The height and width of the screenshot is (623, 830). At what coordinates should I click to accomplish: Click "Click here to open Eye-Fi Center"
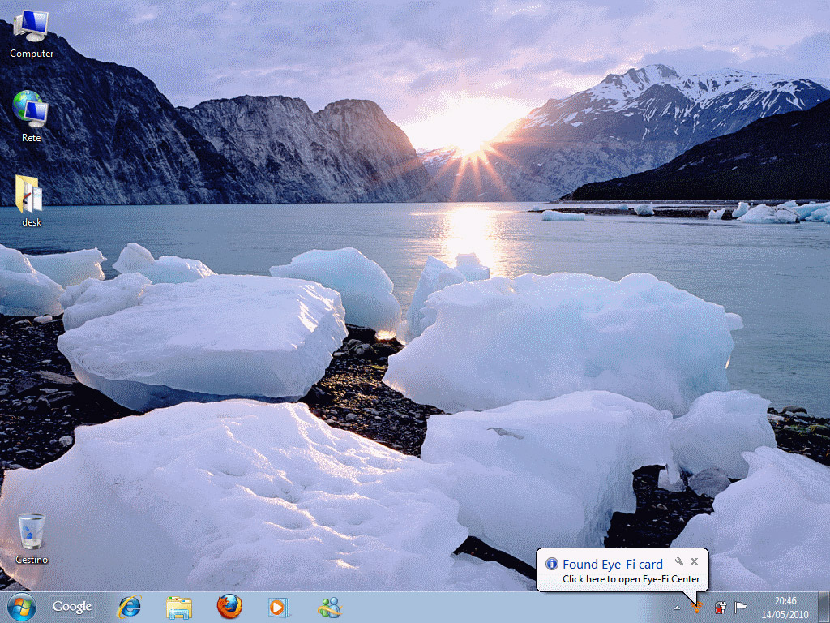pos(631,579)
